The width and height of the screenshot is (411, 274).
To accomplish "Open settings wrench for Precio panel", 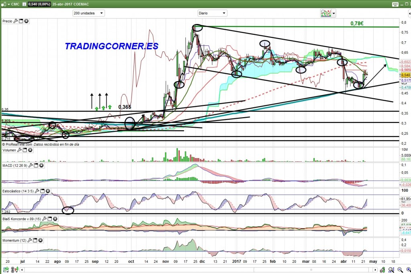I will [16, 21].
